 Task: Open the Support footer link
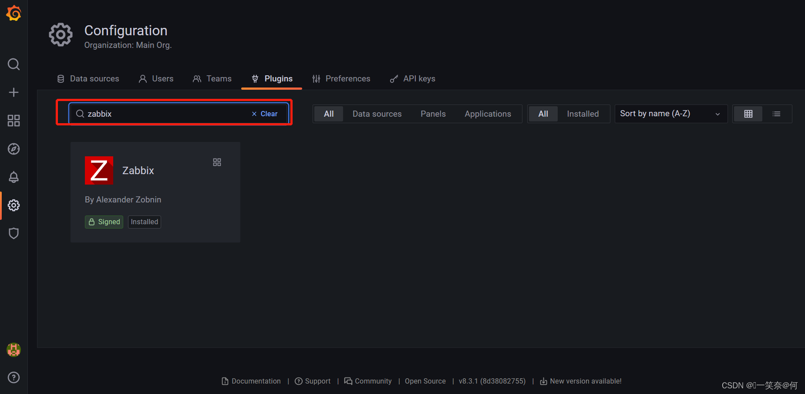[x=313, y=381]
